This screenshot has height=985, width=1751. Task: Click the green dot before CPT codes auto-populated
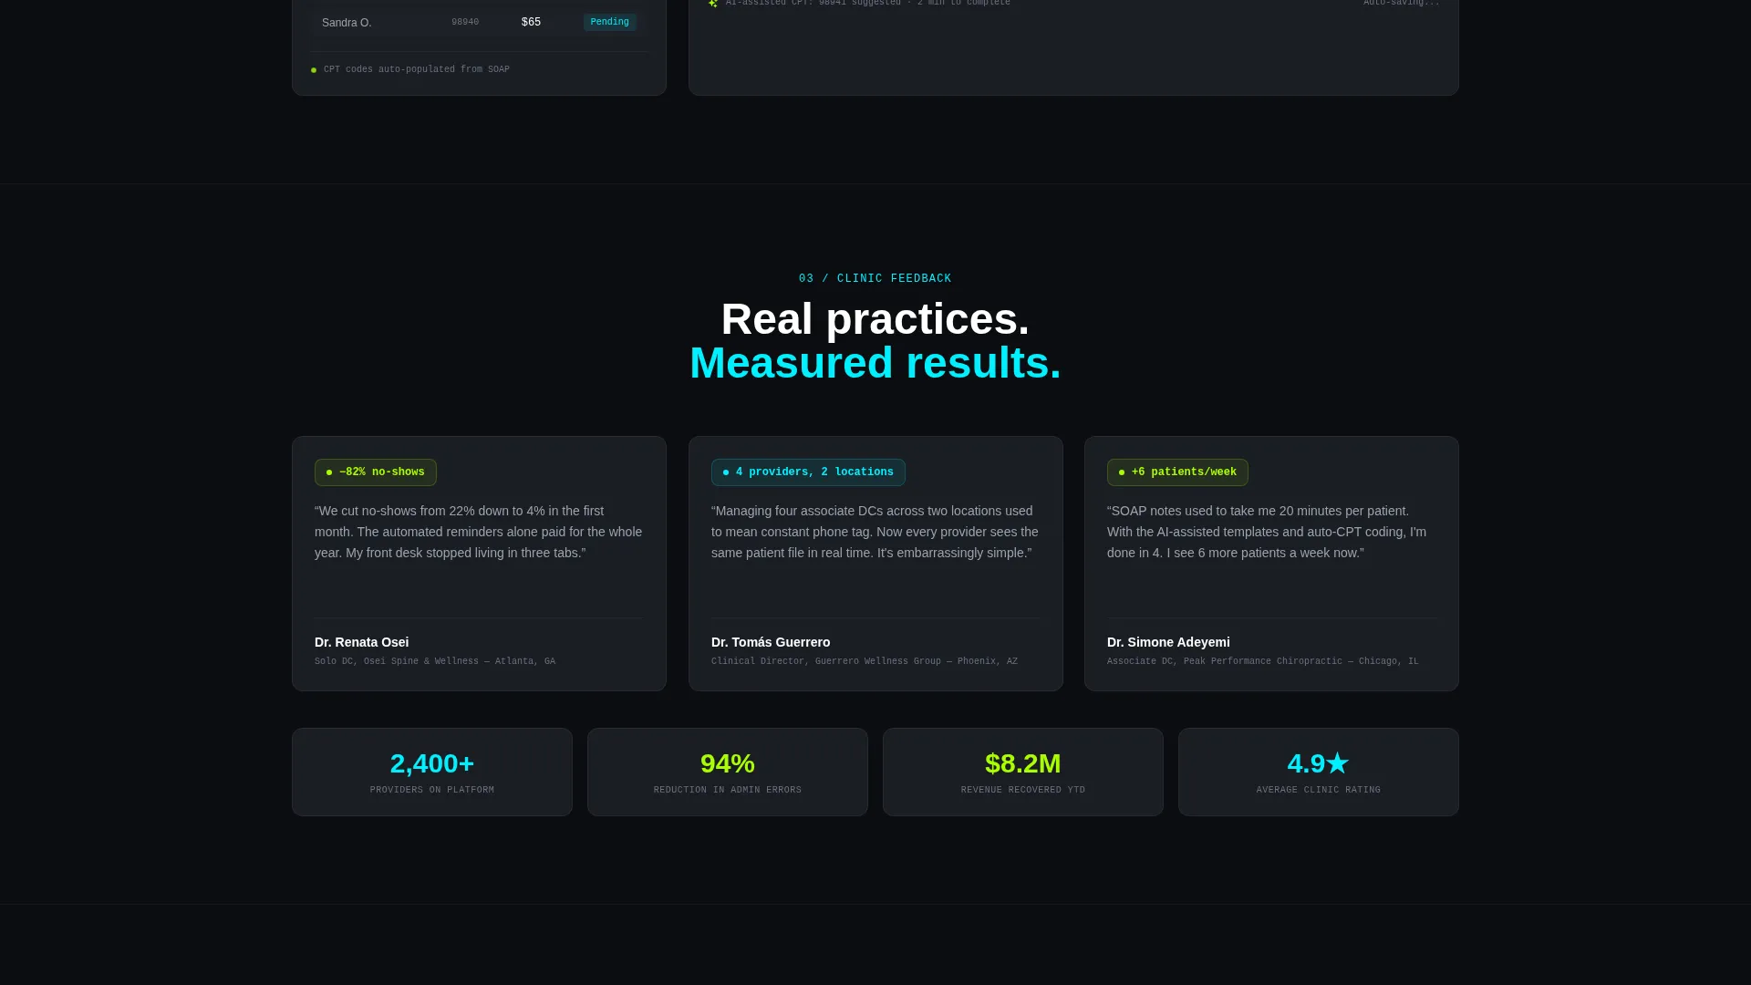tap(314, 70)
